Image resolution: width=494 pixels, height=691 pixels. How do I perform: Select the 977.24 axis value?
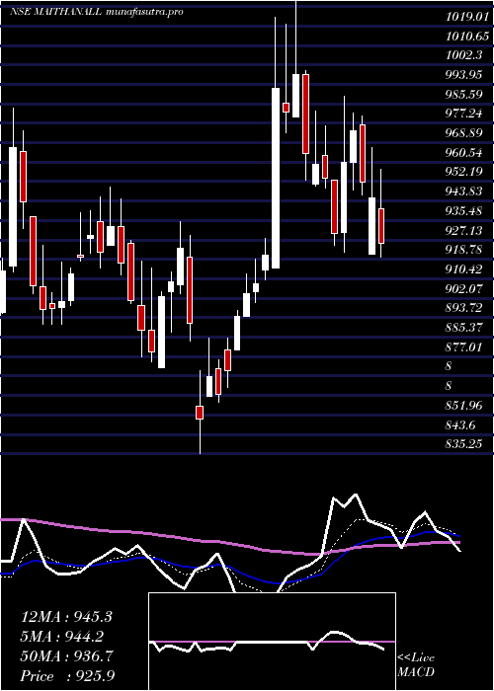click(x=463, y=114)
